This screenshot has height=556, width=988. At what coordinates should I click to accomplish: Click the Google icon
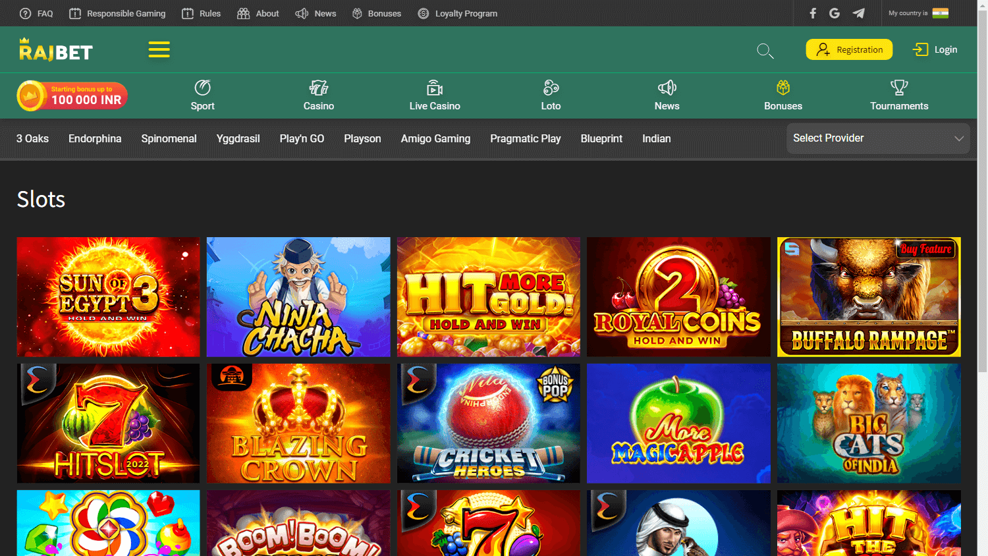click(x=835, y=13)
